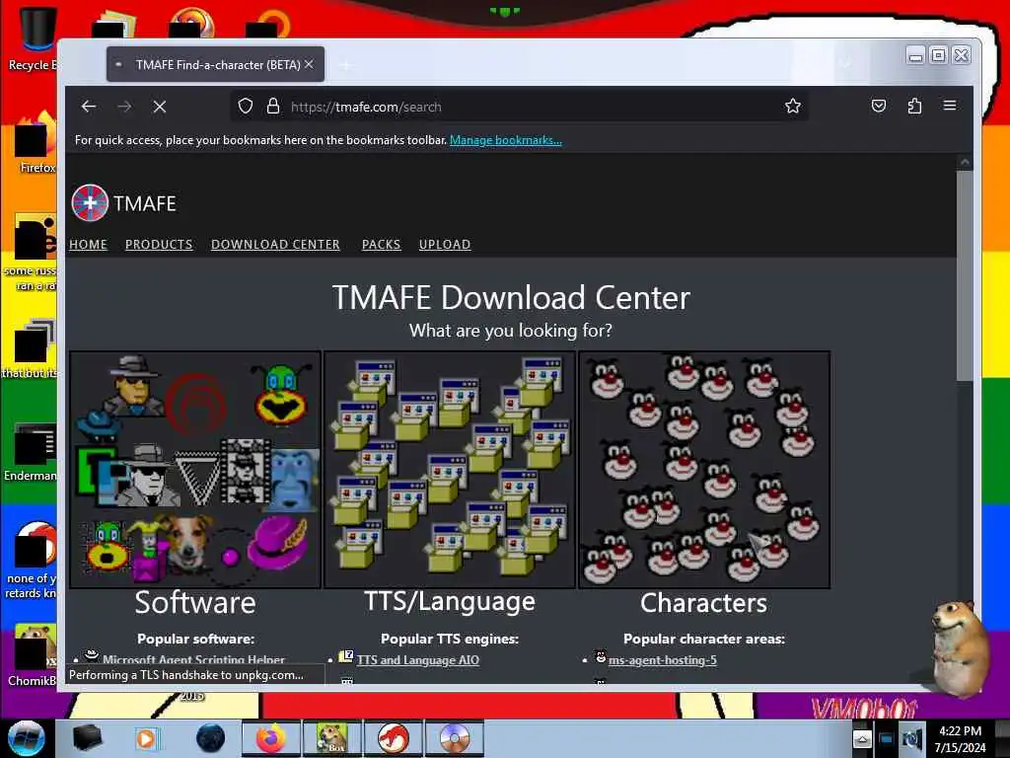Open the UPLOAD nav link
This screenshot has width=1010, height=758.
point(445,245)
